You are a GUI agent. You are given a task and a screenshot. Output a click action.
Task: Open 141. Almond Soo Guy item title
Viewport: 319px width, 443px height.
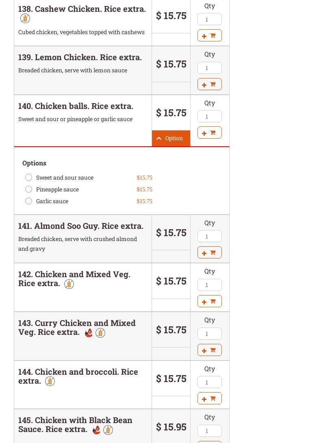point(80,226)
